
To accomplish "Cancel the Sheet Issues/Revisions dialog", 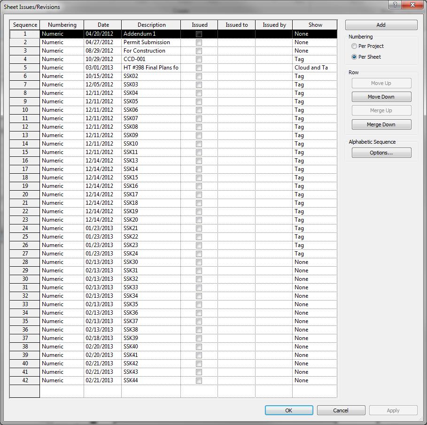I will point(341,410).
